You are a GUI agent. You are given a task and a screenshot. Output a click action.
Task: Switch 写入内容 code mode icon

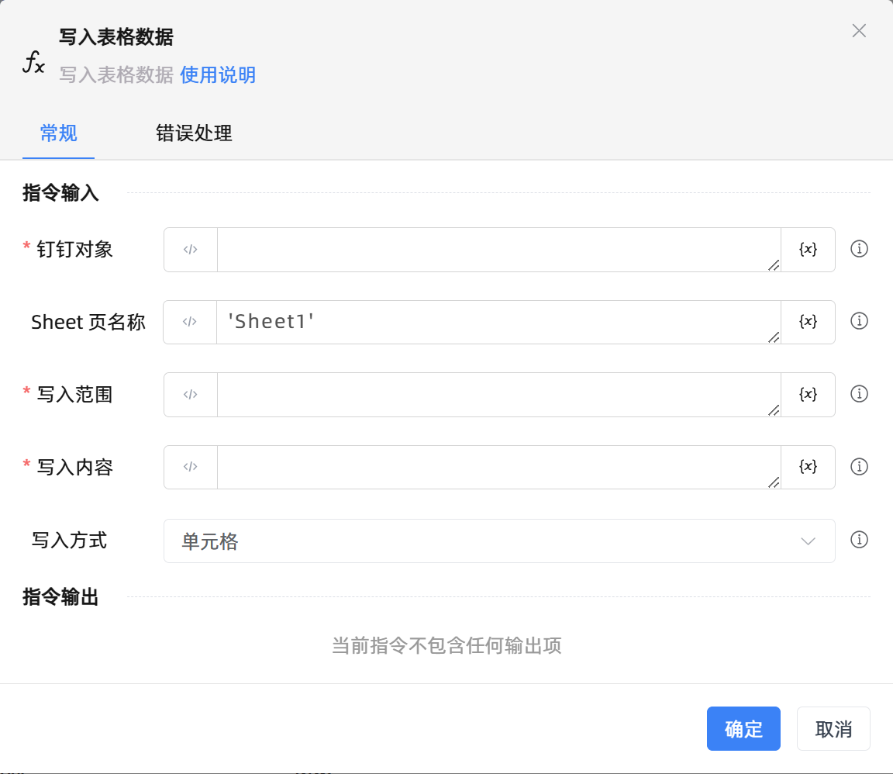pos(191,467)
